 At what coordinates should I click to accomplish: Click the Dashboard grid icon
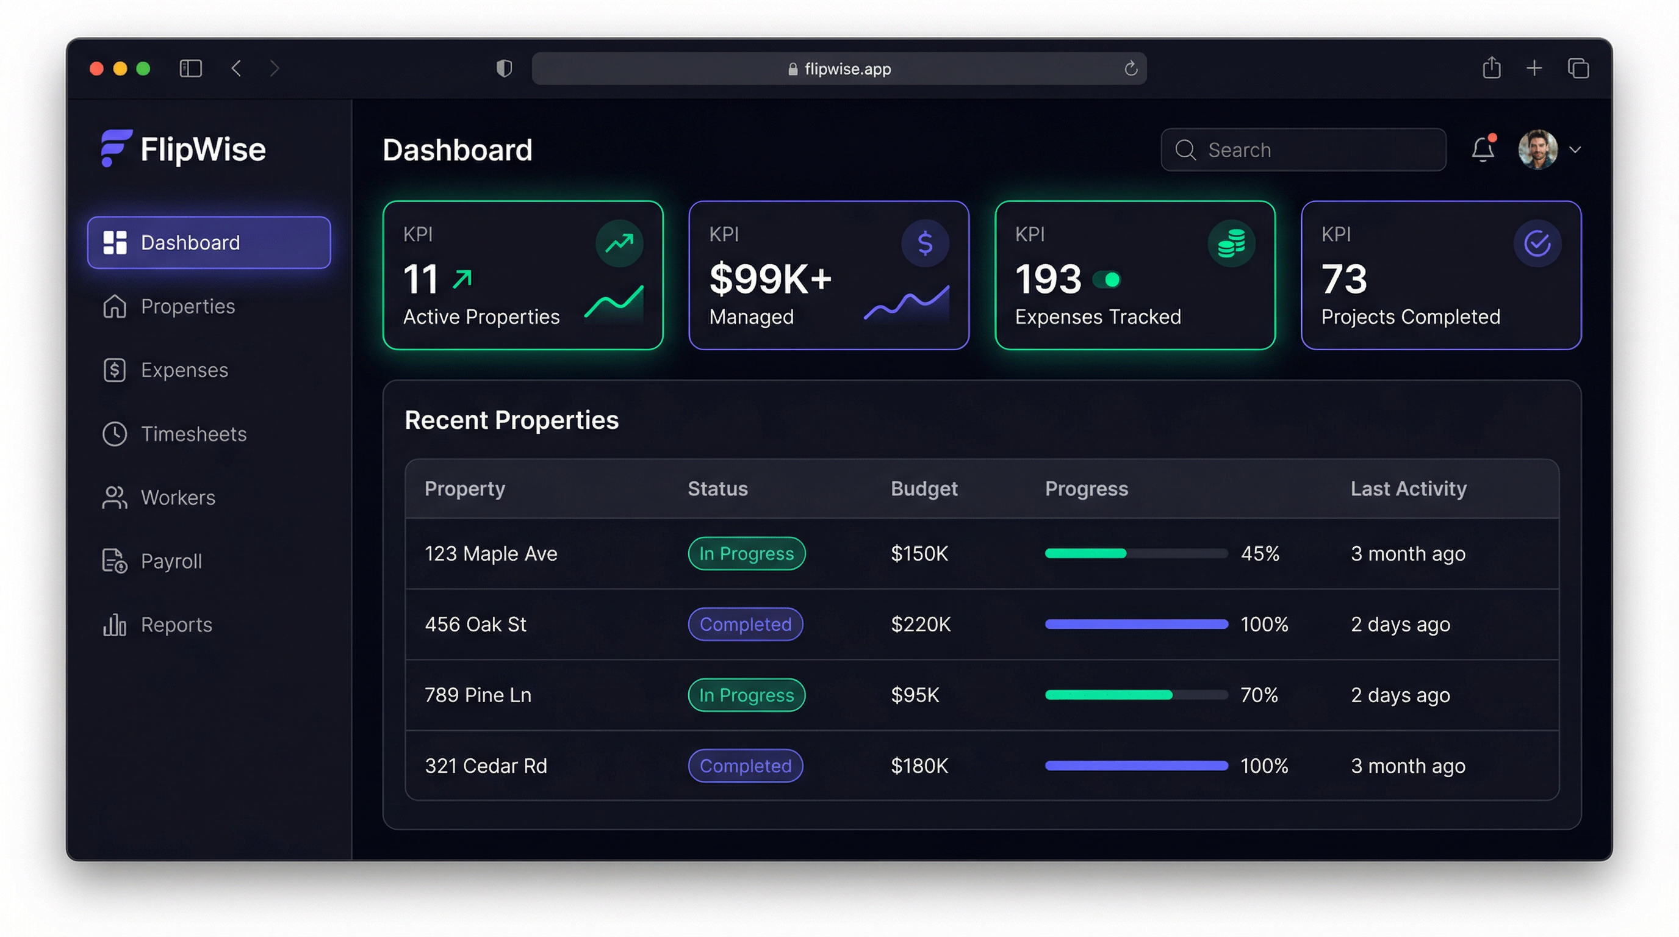click(115, 242)
